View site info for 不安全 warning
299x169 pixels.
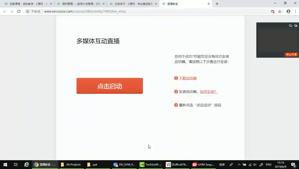click(x=33, y=12)
